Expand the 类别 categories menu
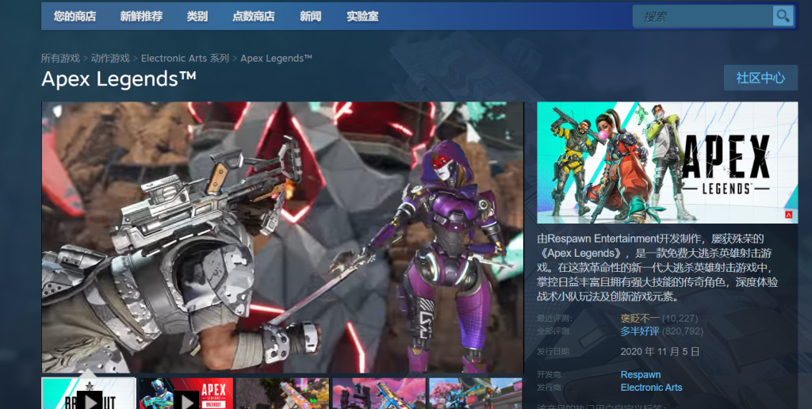 [197, 16]
